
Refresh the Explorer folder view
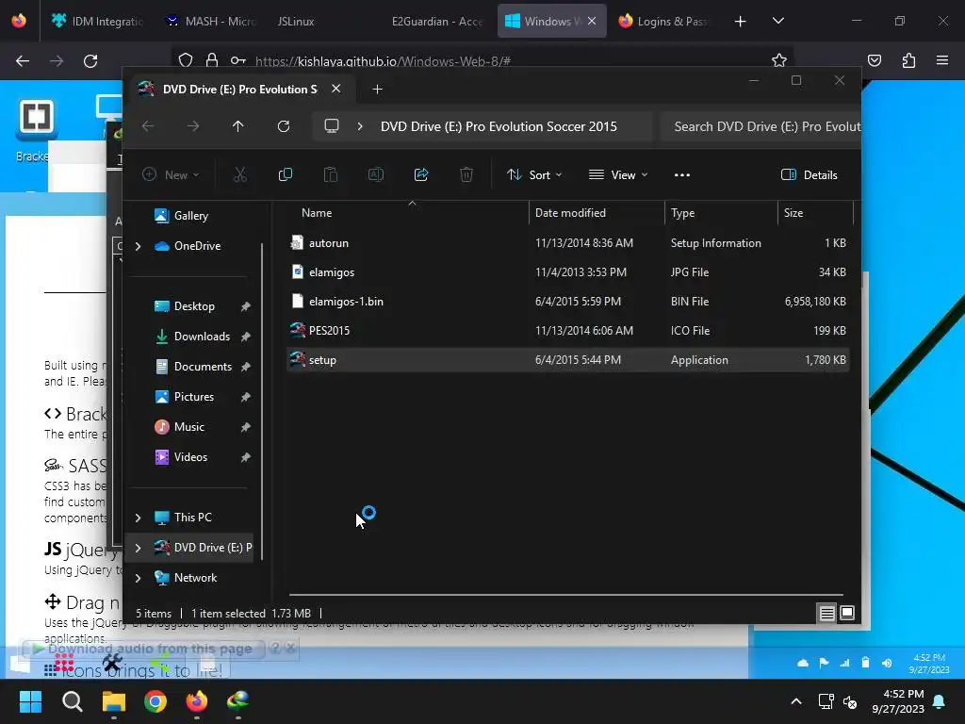284,126
